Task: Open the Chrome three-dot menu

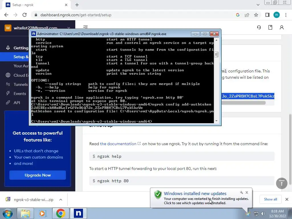Action: pos(286,15)
